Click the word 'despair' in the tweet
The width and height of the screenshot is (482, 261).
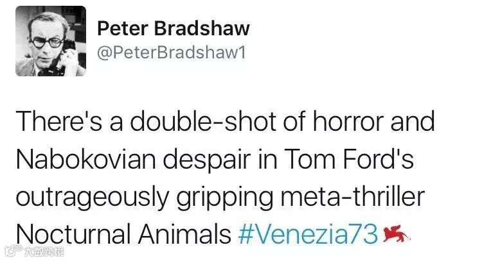pos(206,161)
